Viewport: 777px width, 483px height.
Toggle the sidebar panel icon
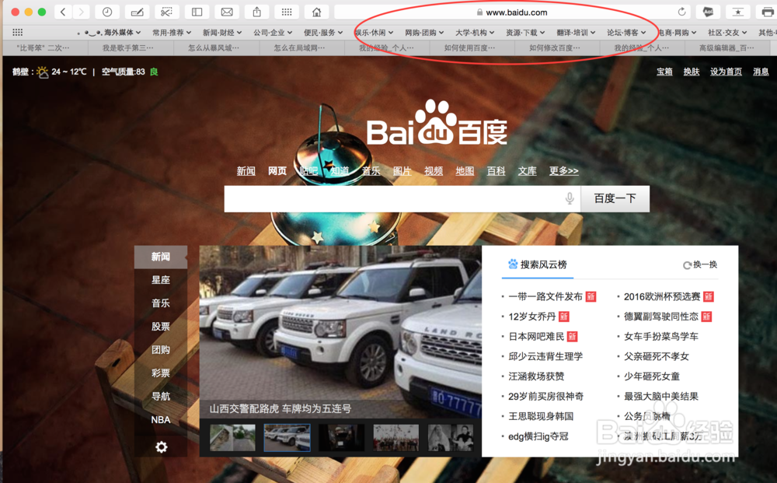(197, 12)
